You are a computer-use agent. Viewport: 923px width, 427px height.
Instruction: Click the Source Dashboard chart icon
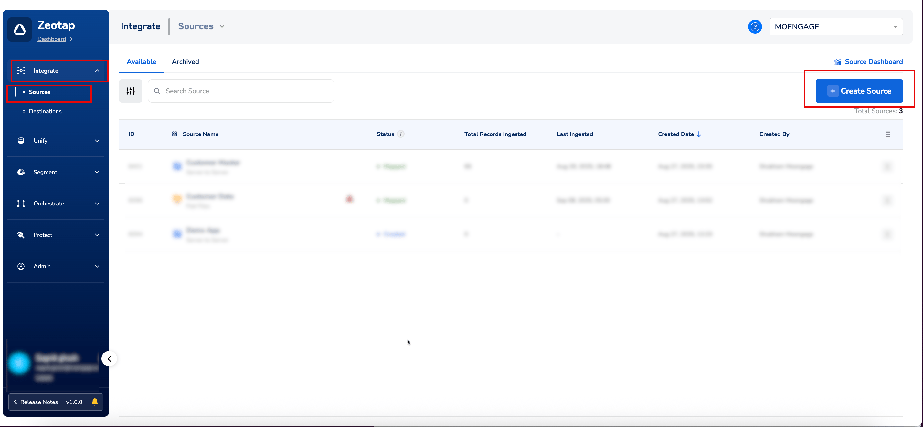837,62
